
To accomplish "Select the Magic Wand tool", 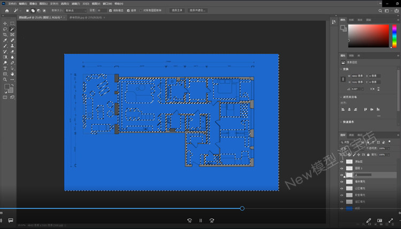I will pyautogui.click(x=12, y=29).
